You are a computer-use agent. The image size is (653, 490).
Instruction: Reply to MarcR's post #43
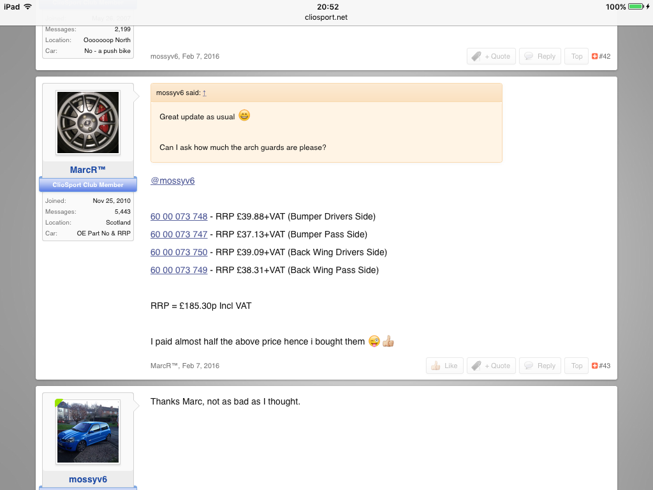(x=539, y=366)
